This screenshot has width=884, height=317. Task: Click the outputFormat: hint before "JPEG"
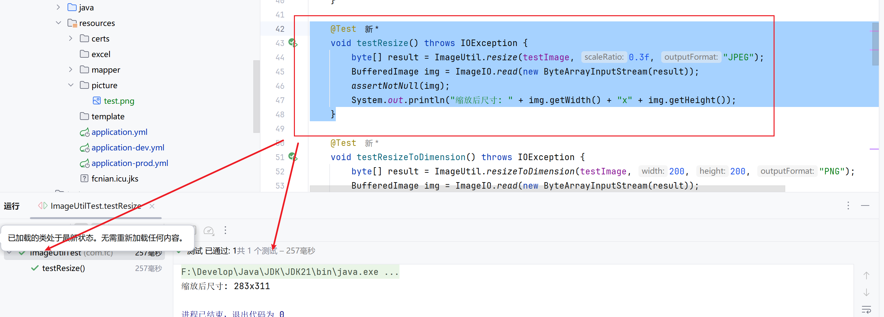click(691, 57)
